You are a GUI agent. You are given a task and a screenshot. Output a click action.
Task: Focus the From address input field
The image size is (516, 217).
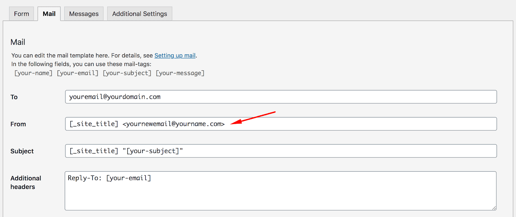click(355, 124)
